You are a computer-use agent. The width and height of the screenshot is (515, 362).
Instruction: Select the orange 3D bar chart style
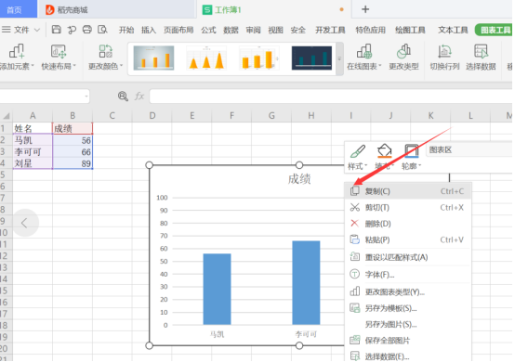pyautogui.click(x=259, y=58)
